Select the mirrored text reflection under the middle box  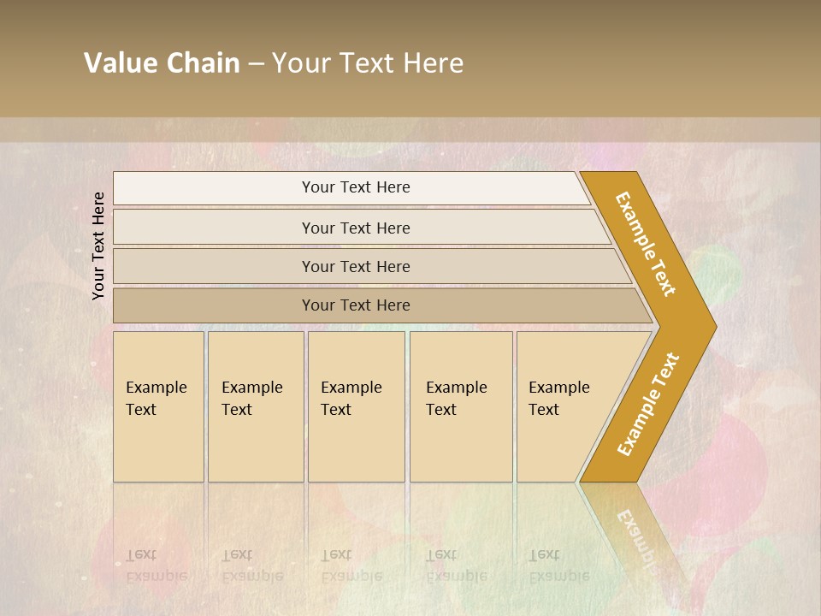pos(351,565)
